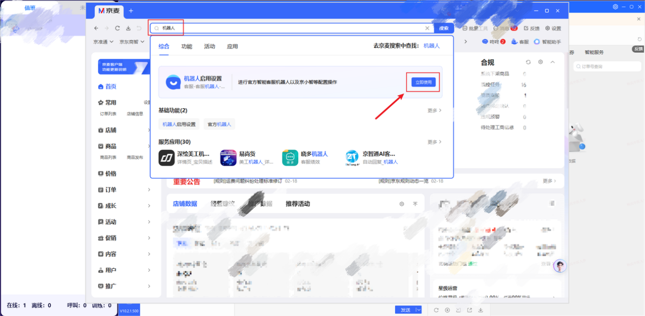Toggle the pin icon on the 店铺数据 panel
Screen dimensions: 645x316
point(415,203)
